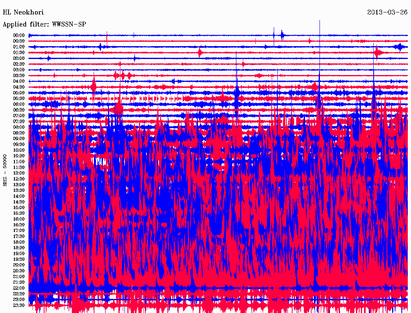
Task: Select the 14:00 time label
Action: tap(19, 196)
